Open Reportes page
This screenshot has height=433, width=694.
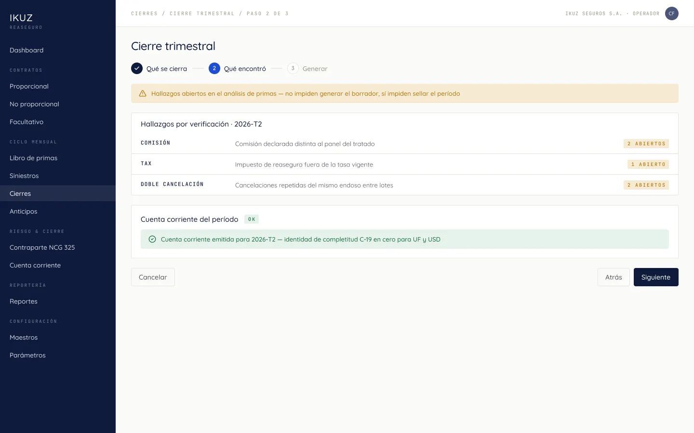coord(58,301)
